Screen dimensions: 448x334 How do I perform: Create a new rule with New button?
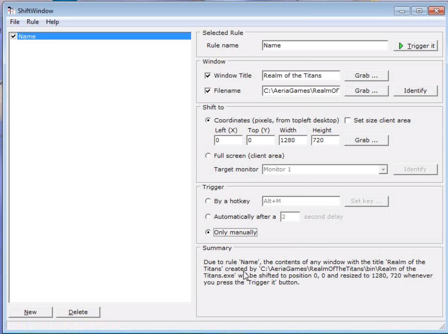click(x=31, y=312)
